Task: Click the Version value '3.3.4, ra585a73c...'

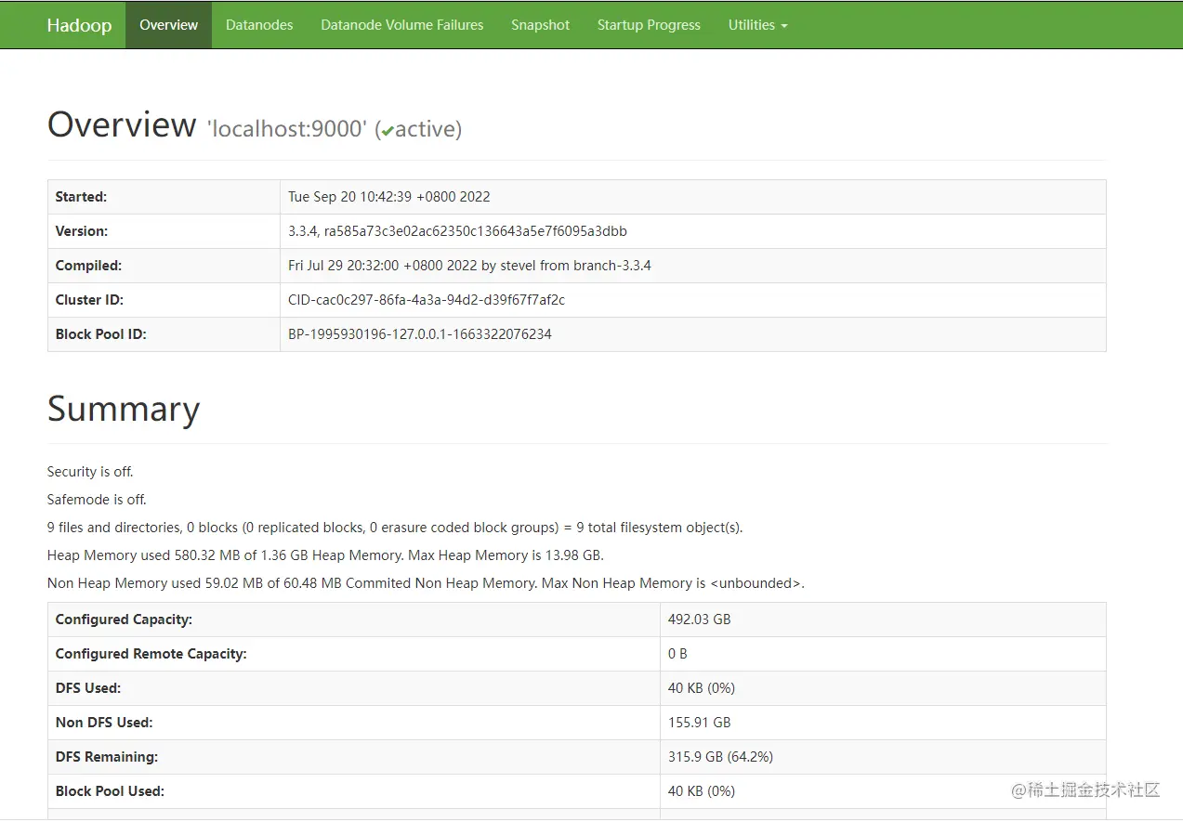Action: (x=457, y=231)
